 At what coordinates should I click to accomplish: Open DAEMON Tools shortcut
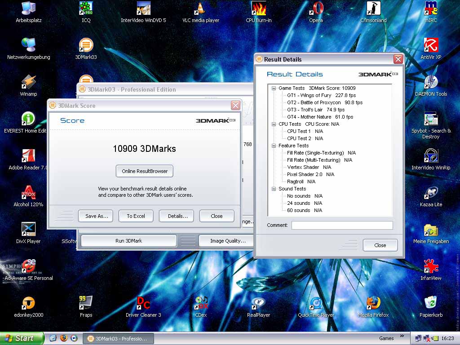tap(431, 86)
